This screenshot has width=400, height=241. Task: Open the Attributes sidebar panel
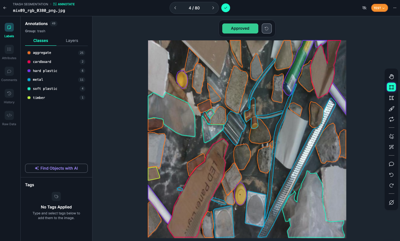[x=9, y=52]
